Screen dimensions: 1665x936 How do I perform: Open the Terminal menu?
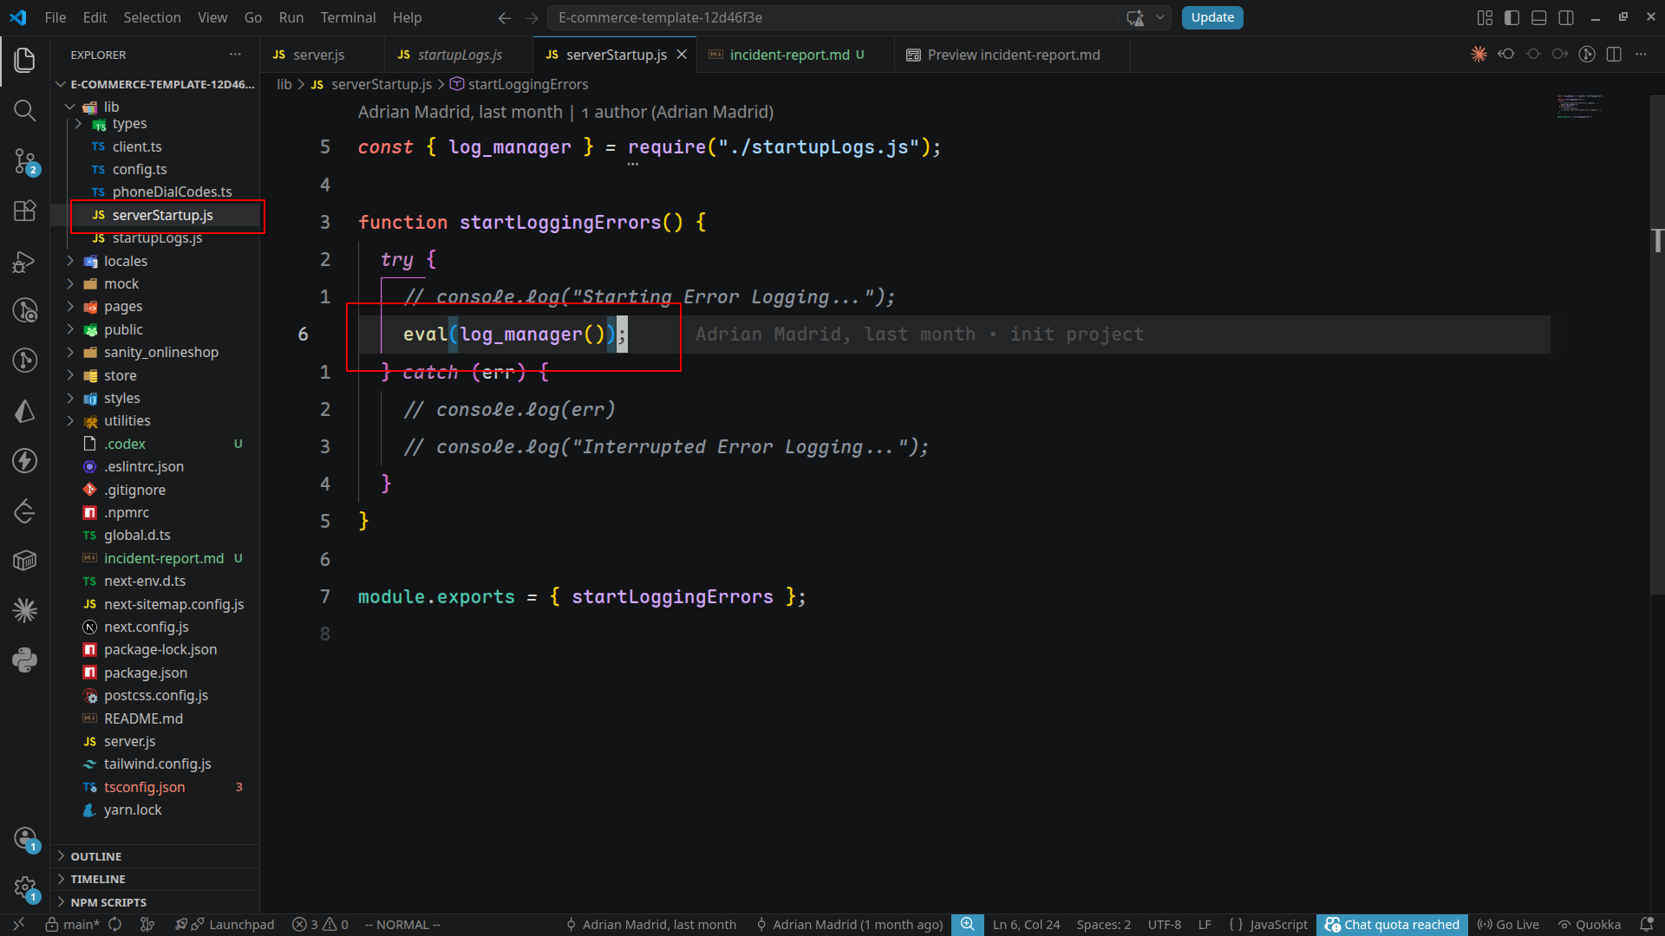348,17
